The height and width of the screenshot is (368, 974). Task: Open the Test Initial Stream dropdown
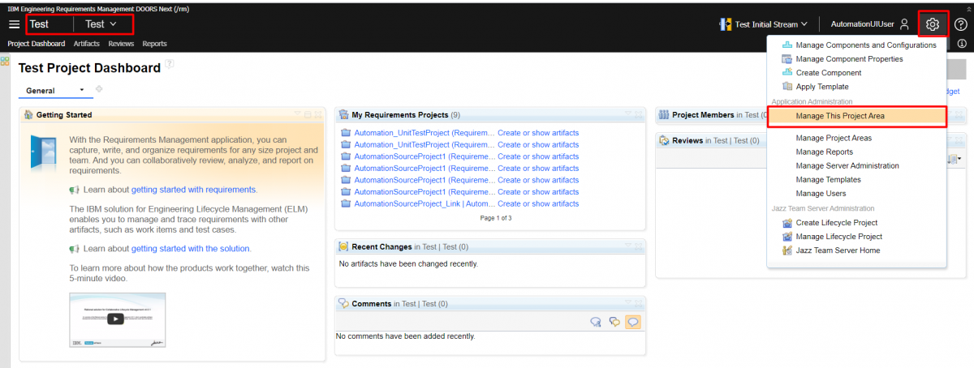tap(764, 24)
